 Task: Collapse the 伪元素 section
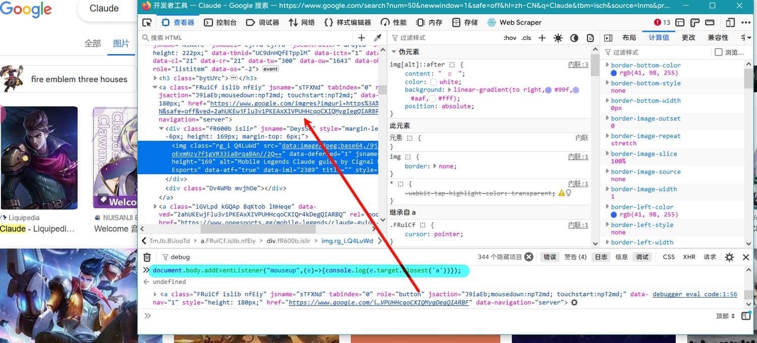394,52
